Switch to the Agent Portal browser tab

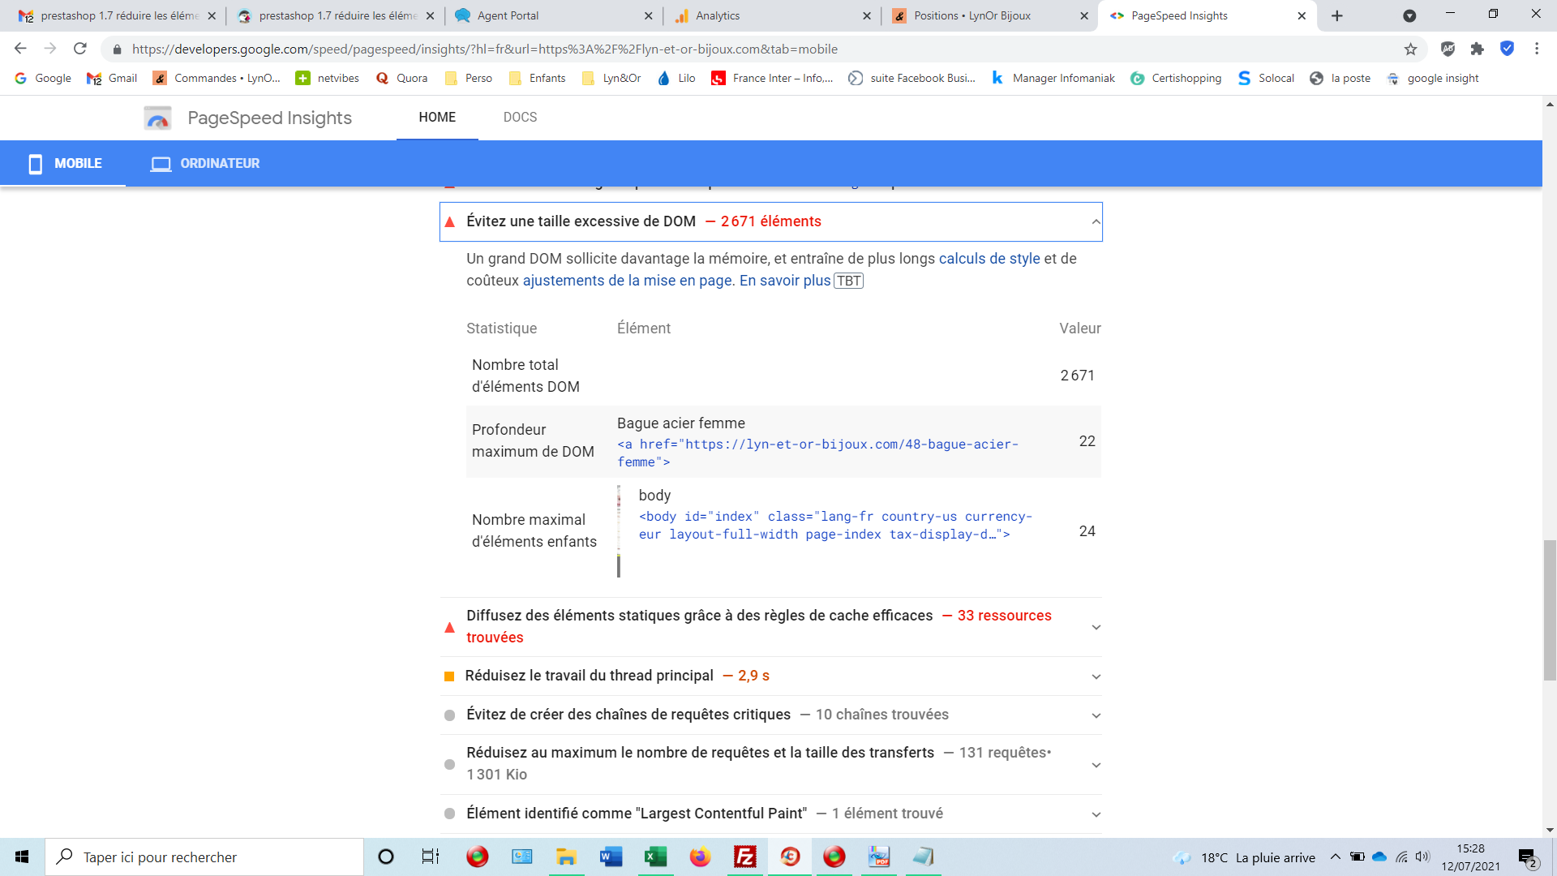[551, 15]
